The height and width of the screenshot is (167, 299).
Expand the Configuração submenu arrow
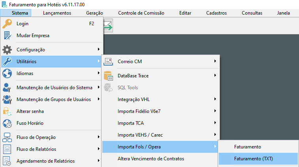[x=99, y=49]
